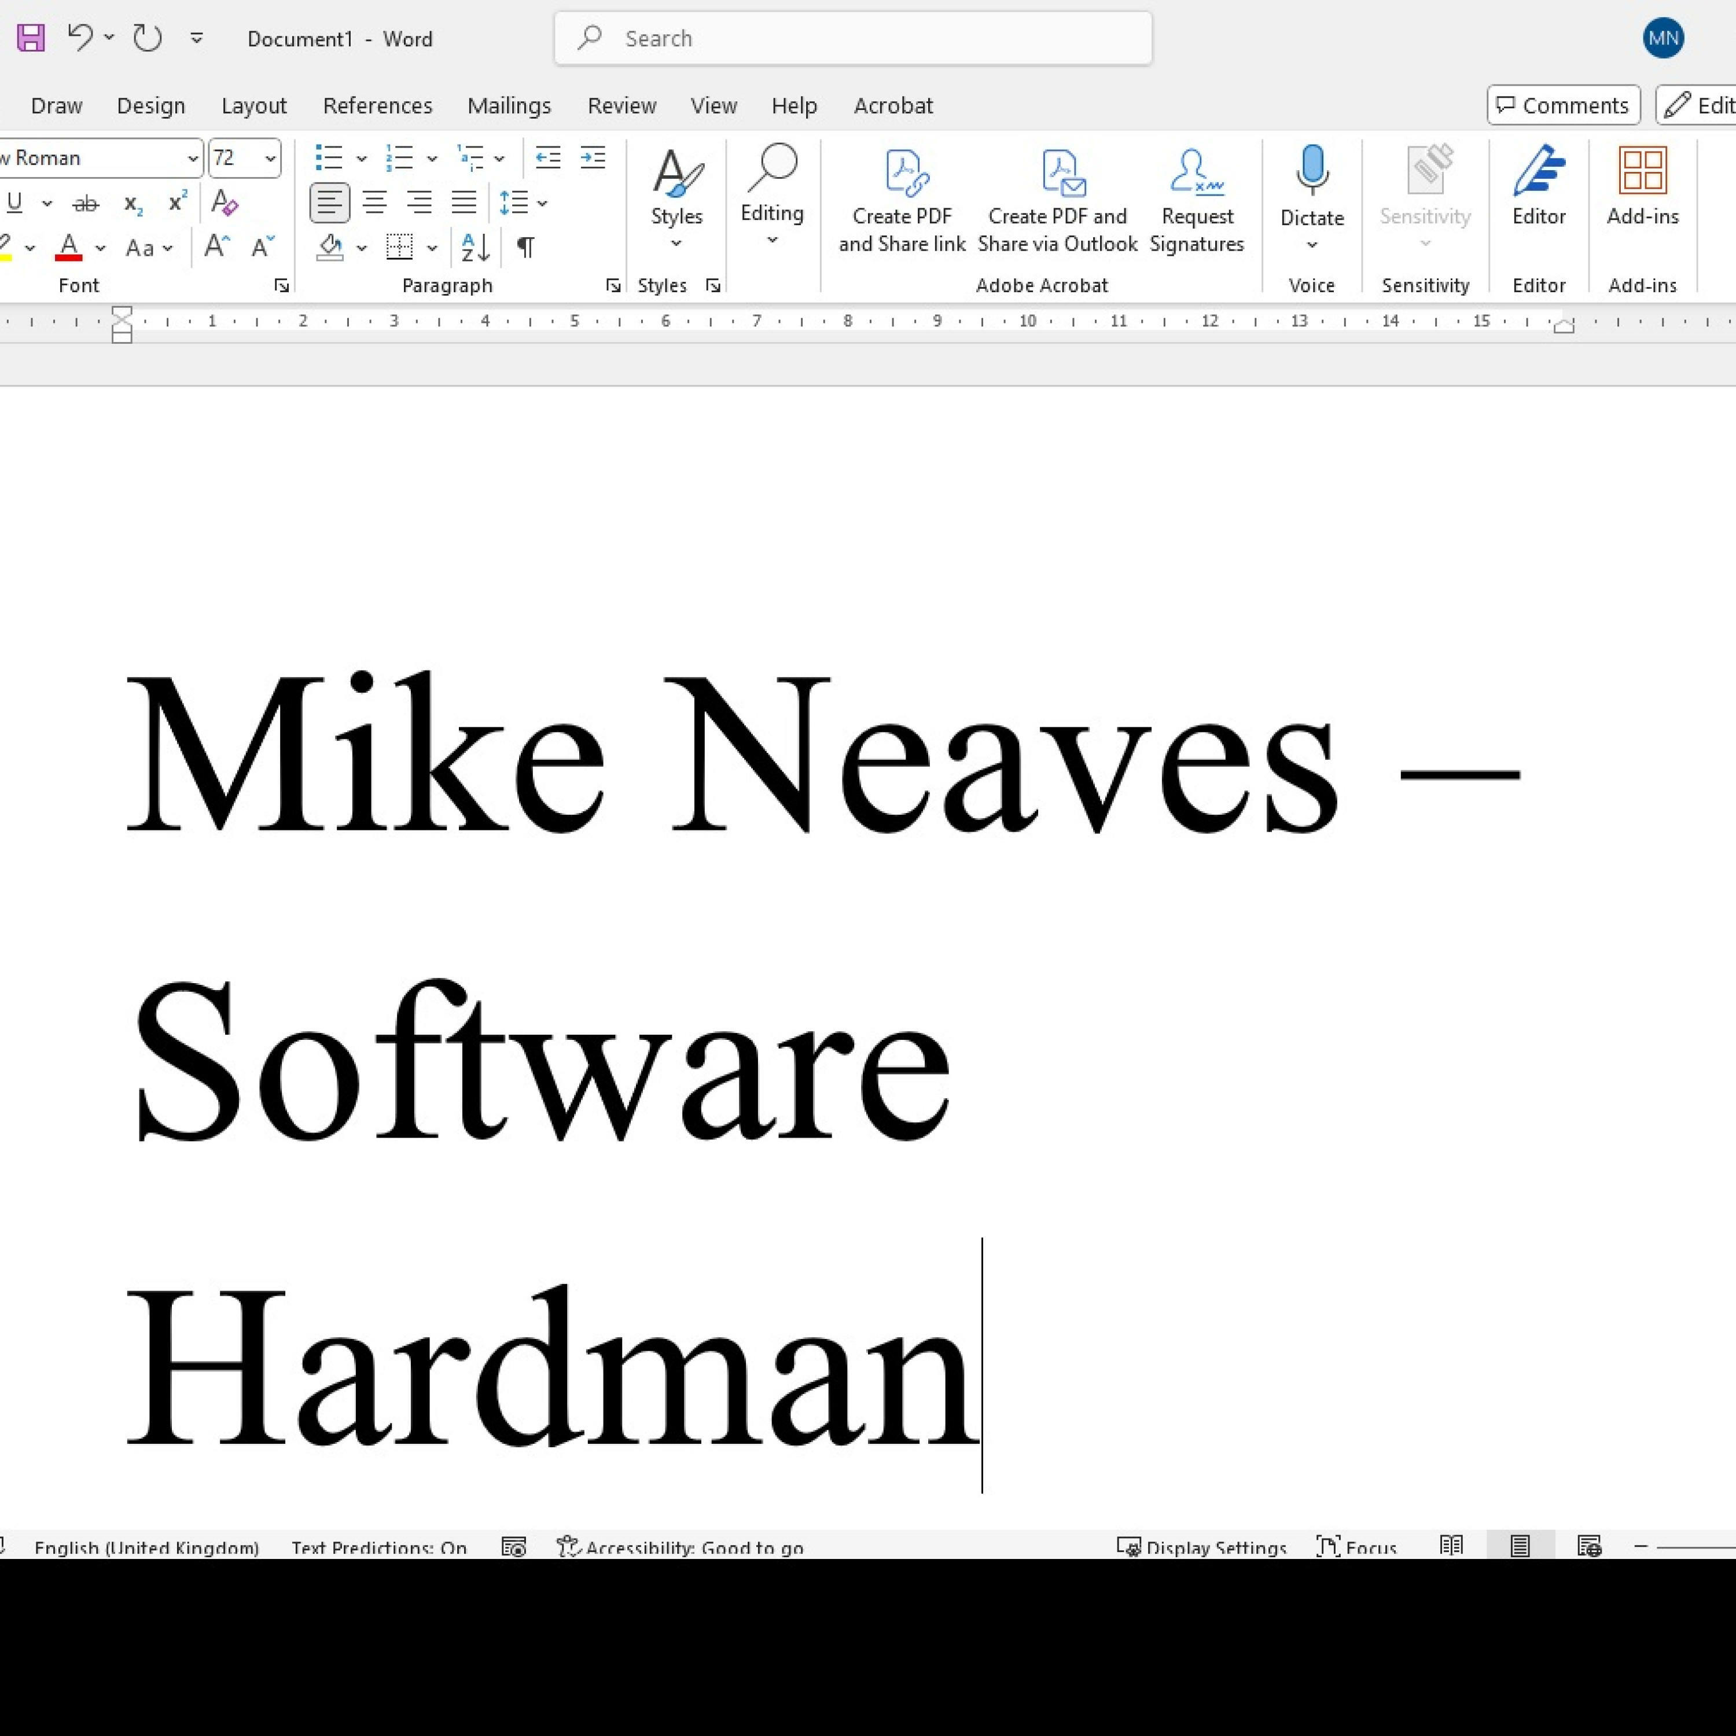Click in the Search box
This screenshot has height=1736, width=1736.
point(853,39)
